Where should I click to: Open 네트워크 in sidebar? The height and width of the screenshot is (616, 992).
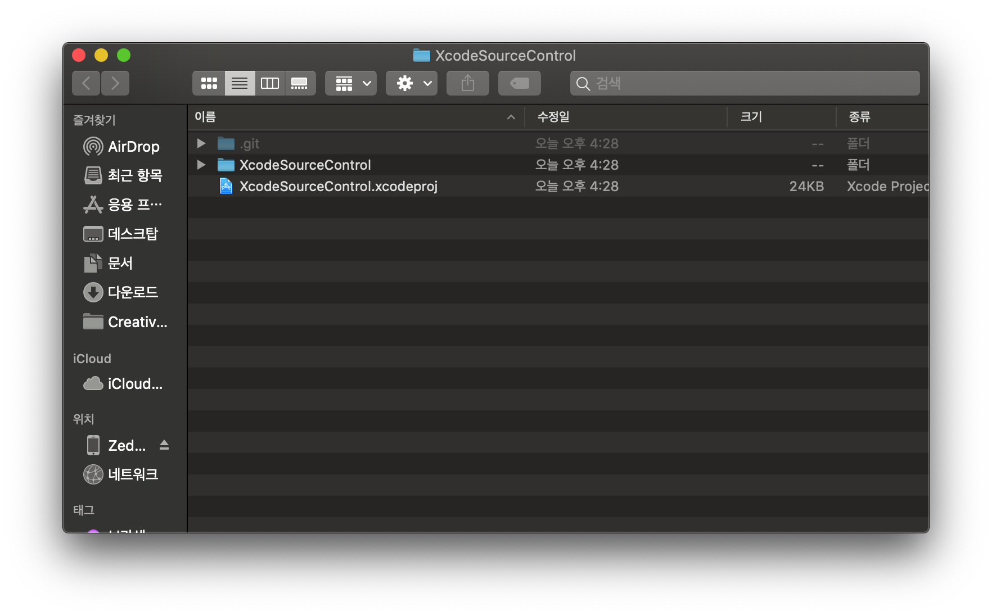pyautogui.click(x=125, y=474)
